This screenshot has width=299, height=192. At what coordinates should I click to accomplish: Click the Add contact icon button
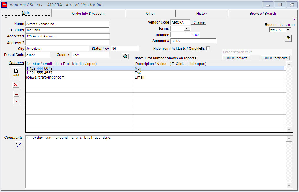coord(16,73)
